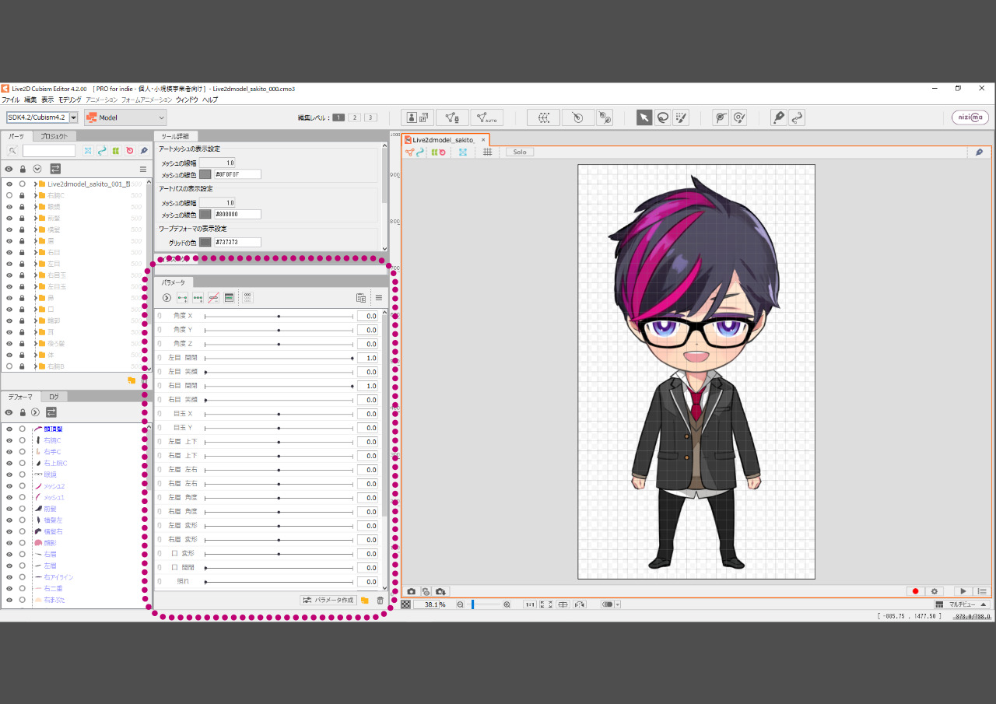Screen dimensions: 996x704
Task: Expand all parts using circled chevron
Action: coord(37,169)
